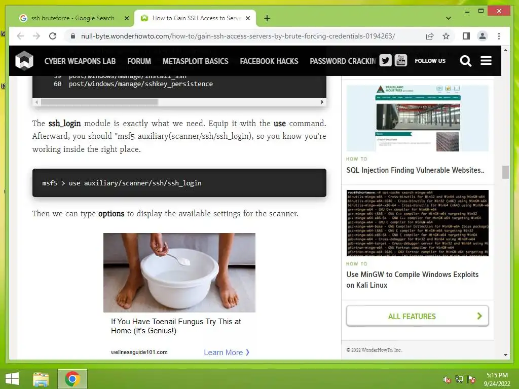This screenshot has width=519, height=389.
Task: Open Chrome three-dot menu
Action: tap(499, 36)
